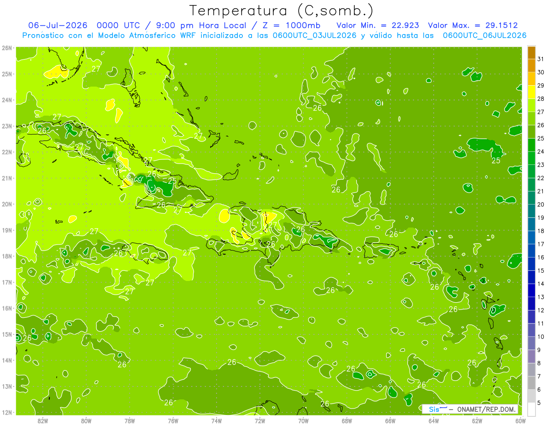The image size is (553, 427).
Task: Click the "18N" latitude axis label
Action: (x=7, y=256)
